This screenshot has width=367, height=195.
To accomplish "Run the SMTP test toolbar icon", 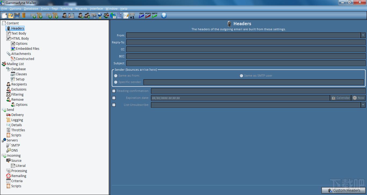I will point(154,16).
